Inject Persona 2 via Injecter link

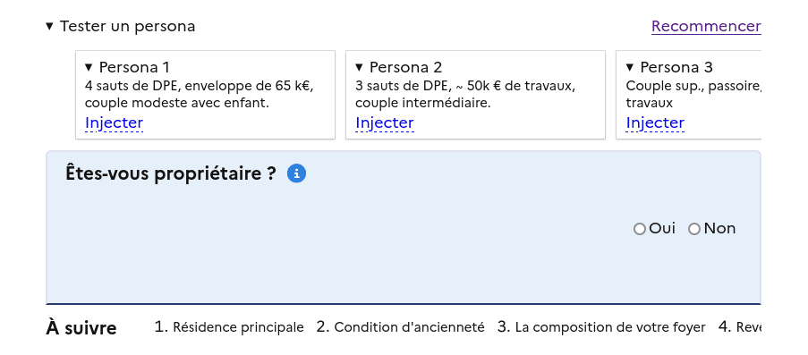(385, 123)
